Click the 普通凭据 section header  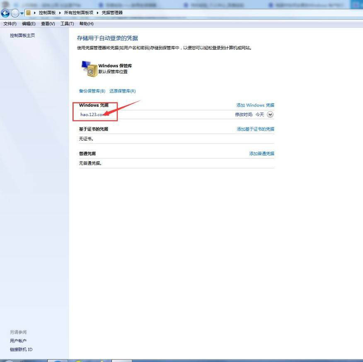click(87, 153)
